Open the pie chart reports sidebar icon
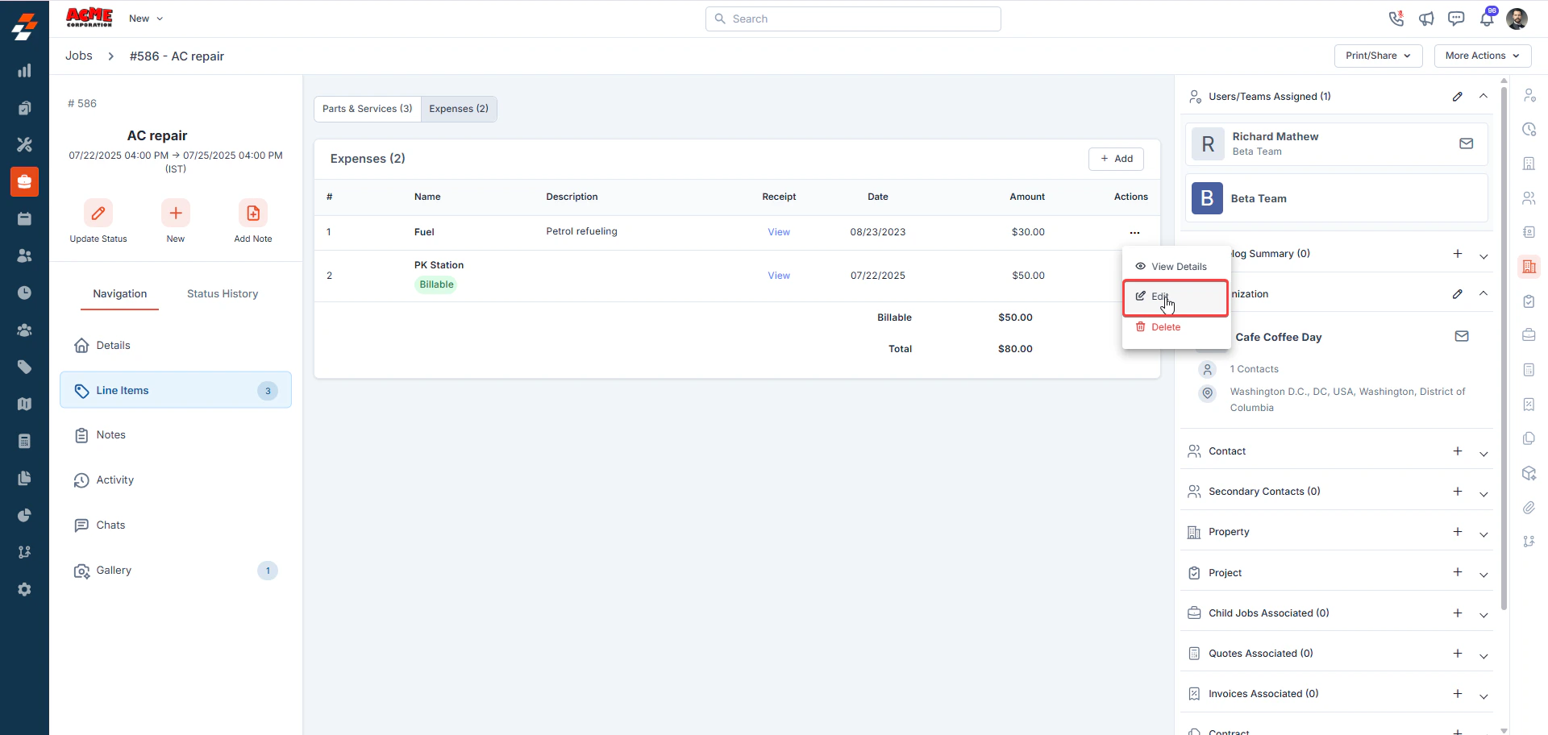Image resolution: width=1548 pixels, height=735 pixels. click(x=24, y=515)
